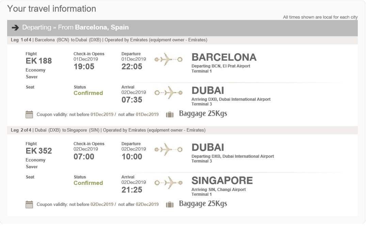The height and width of the screenshot is (230, 366).
Task: Click the arrival plane icon next to first DUBAI
Action: 168,92
